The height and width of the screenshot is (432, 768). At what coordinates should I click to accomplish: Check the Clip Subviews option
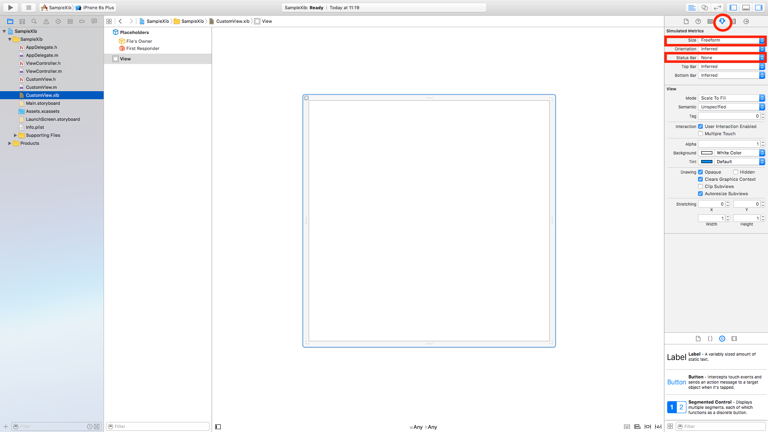pyautogui.click(x=701, y=186)
